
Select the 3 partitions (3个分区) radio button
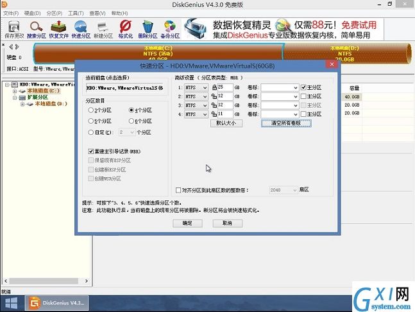(x=91, y=110)
